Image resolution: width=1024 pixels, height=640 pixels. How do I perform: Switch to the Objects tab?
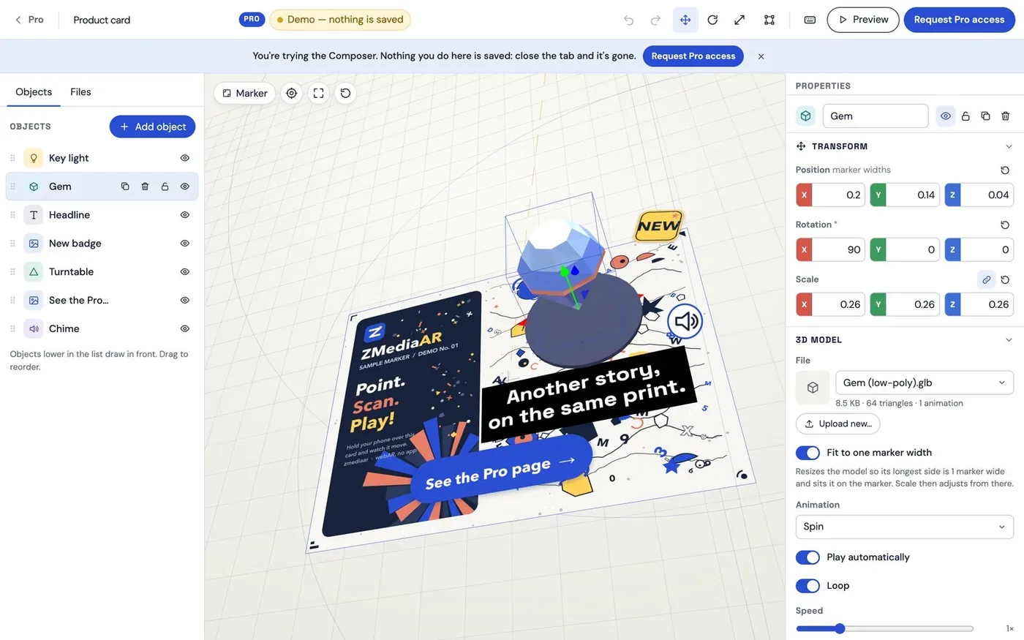click(34, 92)
